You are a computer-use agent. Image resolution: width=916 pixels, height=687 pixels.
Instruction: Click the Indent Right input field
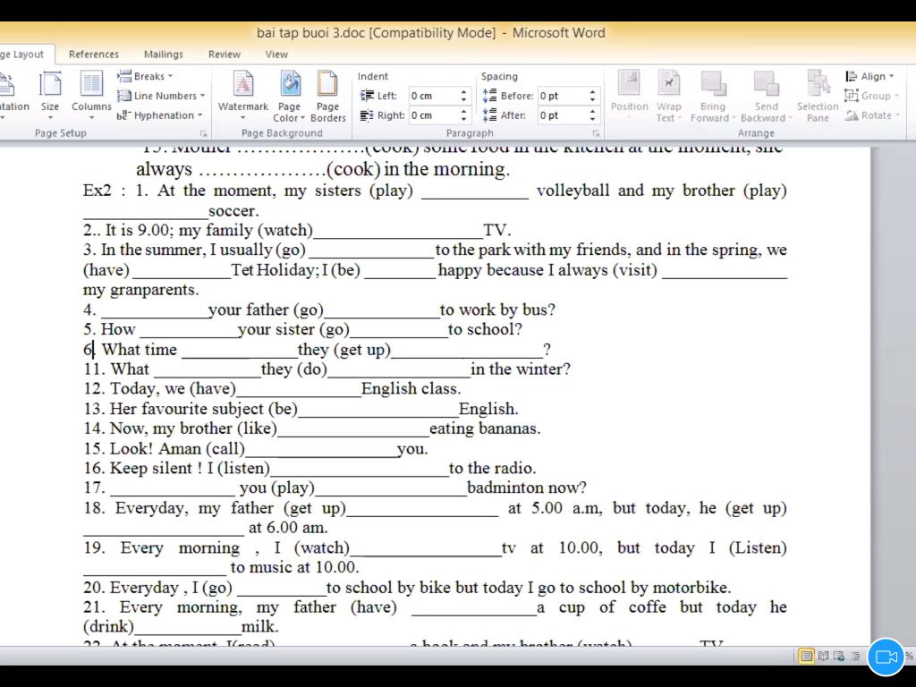434,115
